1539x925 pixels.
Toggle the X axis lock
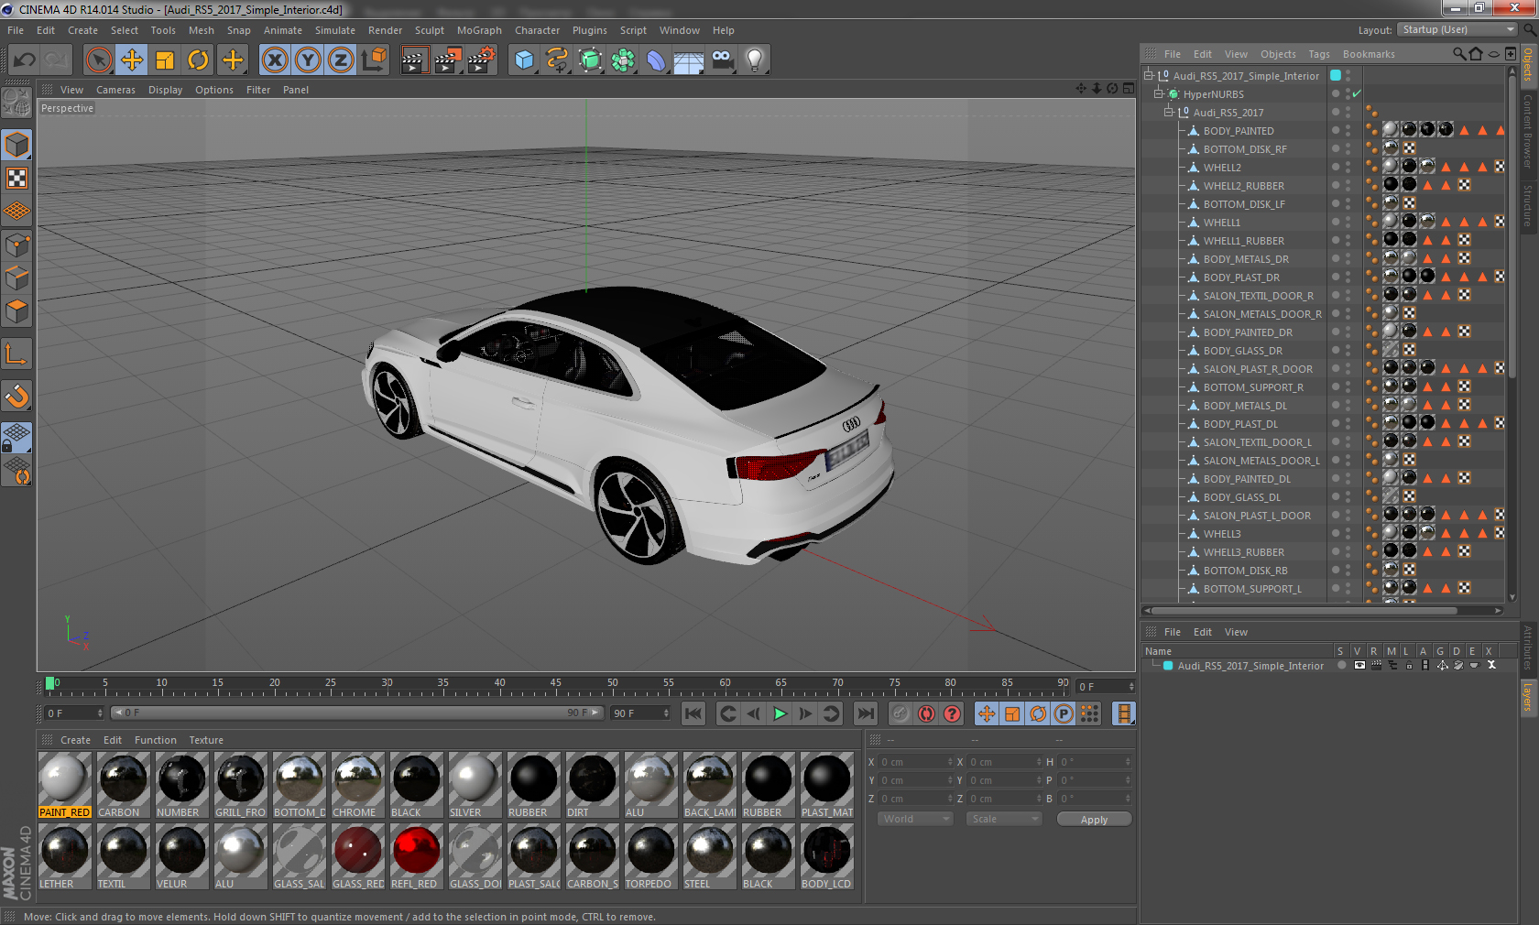(x=274, y=60)
